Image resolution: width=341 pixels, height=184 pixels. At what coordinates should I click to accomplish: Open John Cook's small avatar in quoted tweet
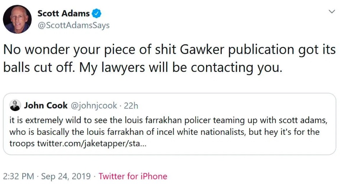click(15, 106)
